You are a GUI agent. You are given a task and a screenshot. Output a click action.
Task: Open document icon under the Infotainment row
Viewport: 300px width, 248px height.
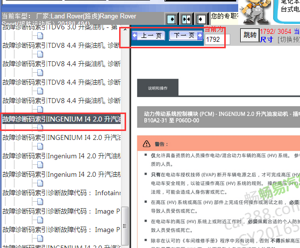pos(40,201)
